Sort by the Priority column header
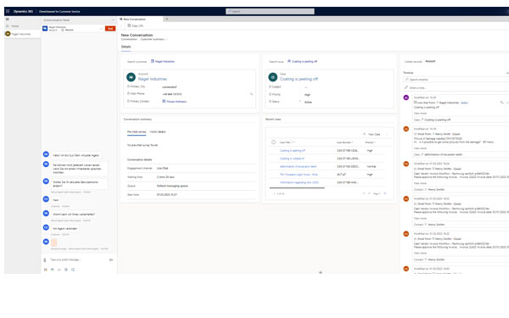The image size is (509, 318). [370, 142]
